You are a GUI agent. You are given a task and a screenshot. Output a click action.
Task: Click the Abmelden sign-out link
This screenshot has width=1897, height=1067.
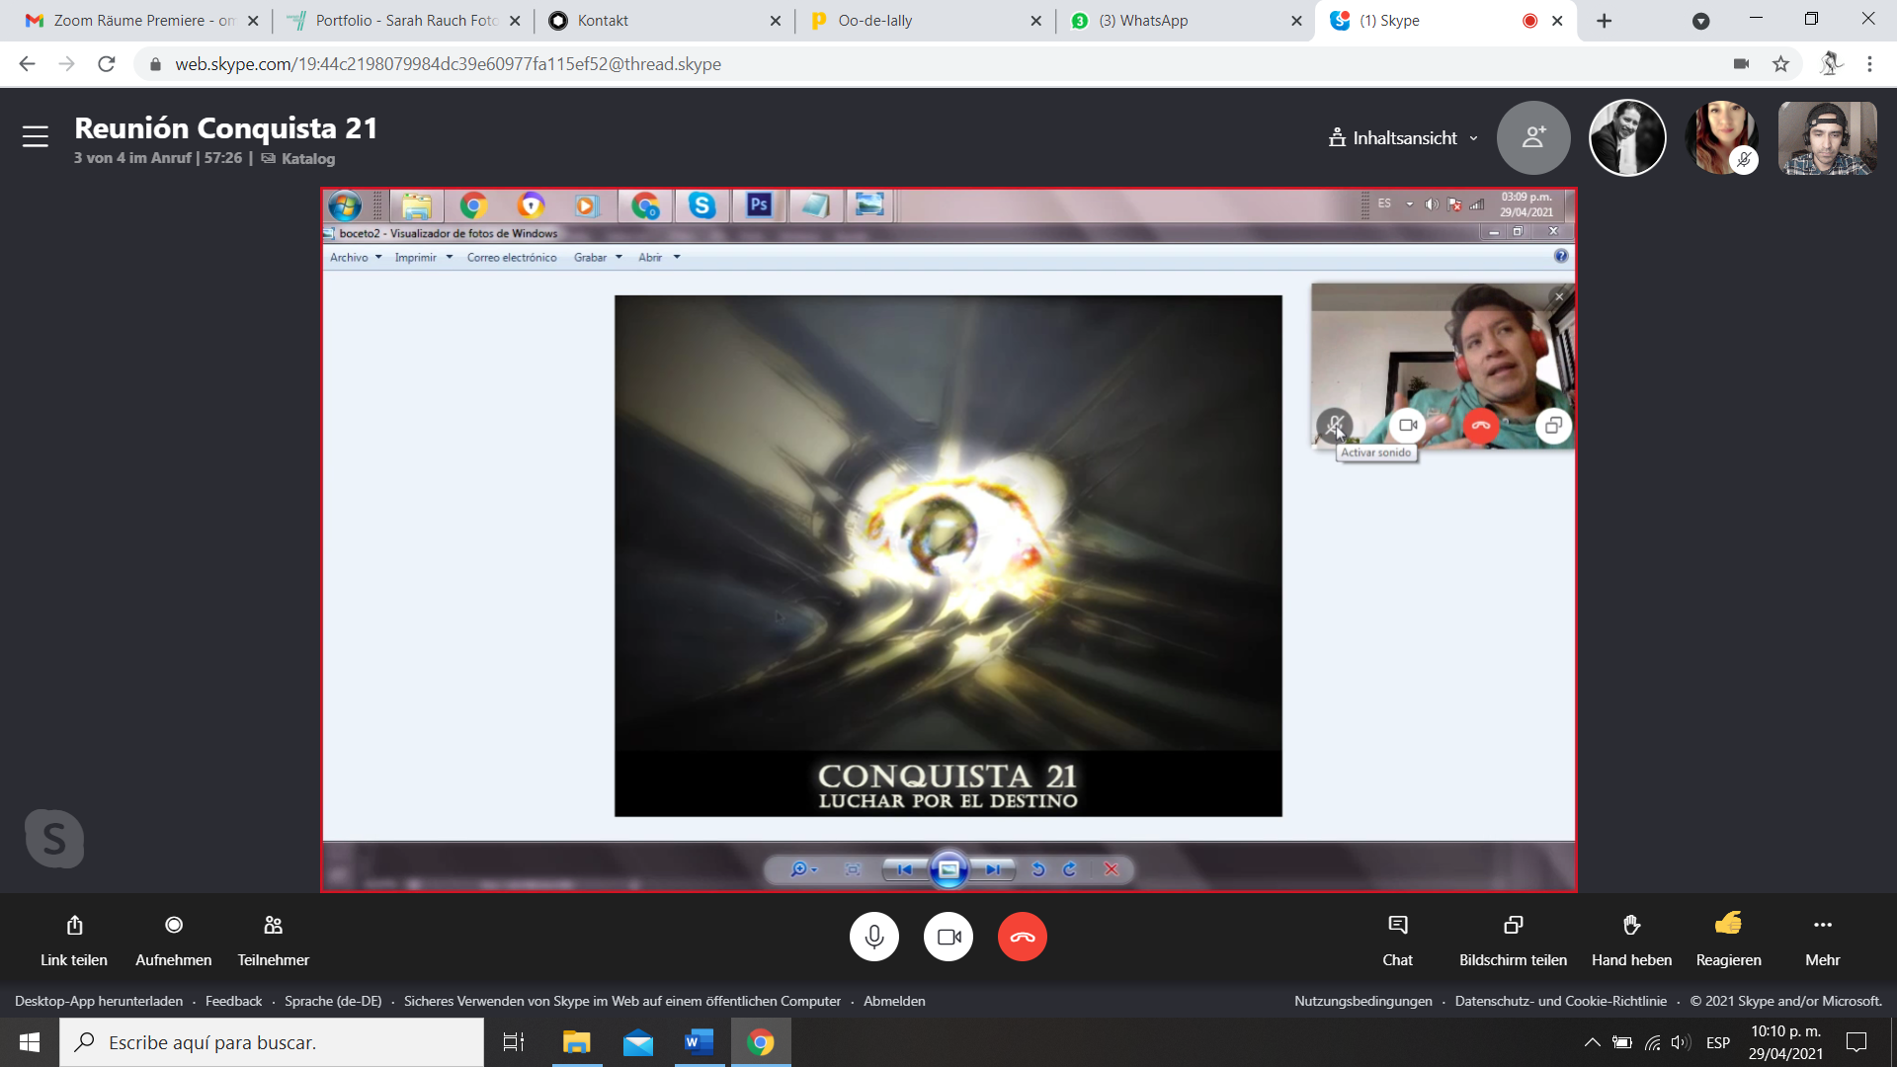[x=894, y=1001]
